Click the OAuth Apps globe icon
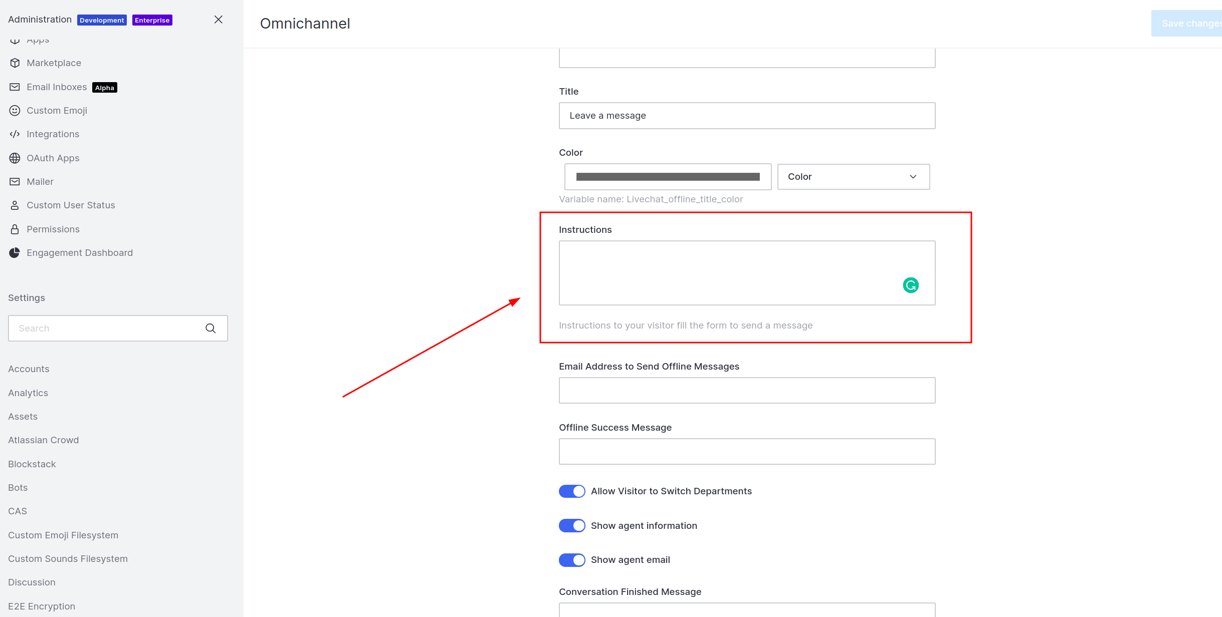 pyautogui.click(x=15, y=158)
